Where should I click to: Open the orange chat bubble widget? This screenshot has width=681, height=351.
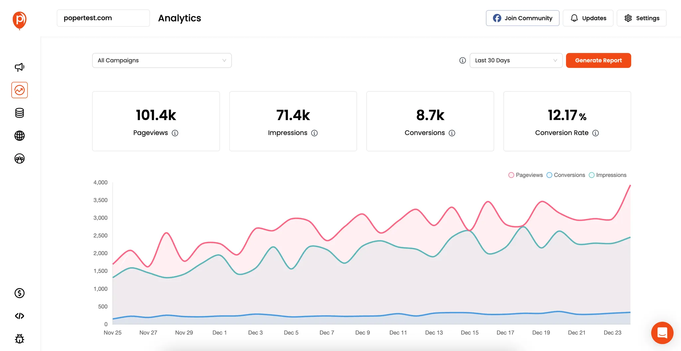click(x=662, y=333)
